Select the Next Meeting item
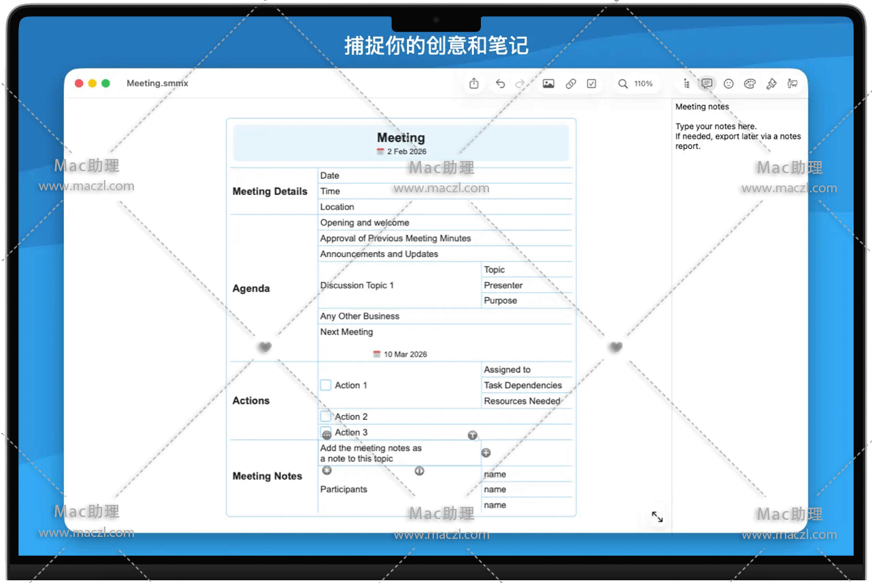Screen dimensions: 872x583 pos(446,342)
